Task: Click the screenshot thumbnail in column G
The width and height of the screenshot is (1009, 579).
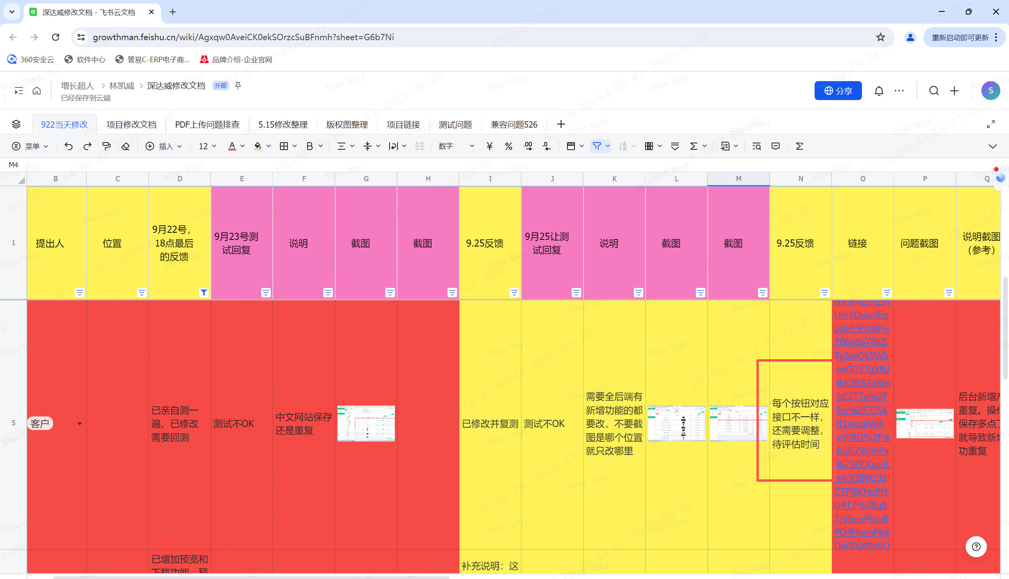Action: click(x=366, y=423)
